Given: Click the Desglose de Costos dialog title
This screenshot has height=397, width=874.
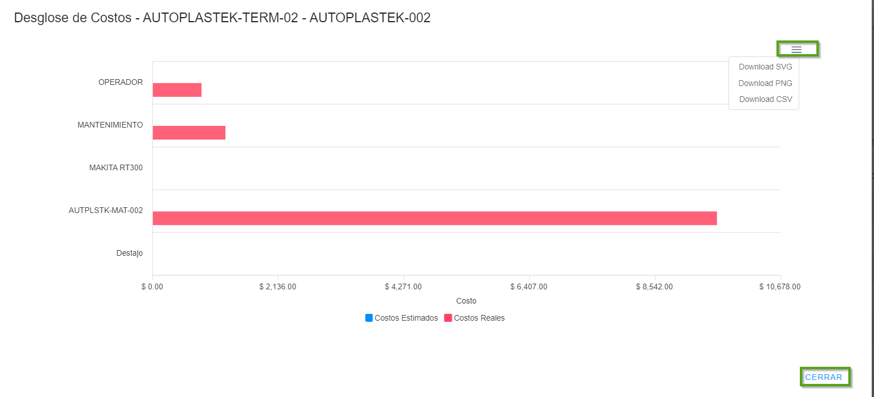Looking at the screenshot, I should (x=222, y=18).
